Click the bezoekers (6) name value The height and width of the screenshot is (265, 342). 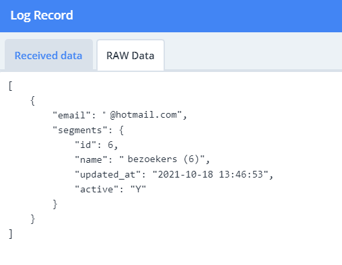tap(163, 159)
